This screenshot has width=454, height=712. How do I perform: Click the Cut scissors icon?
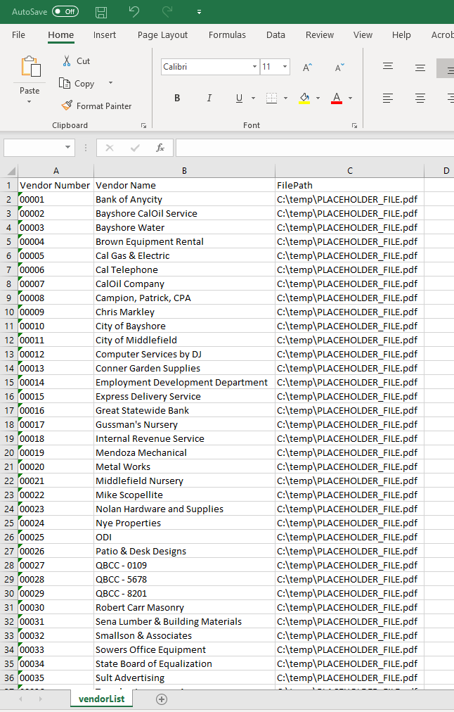pos(67,61)
